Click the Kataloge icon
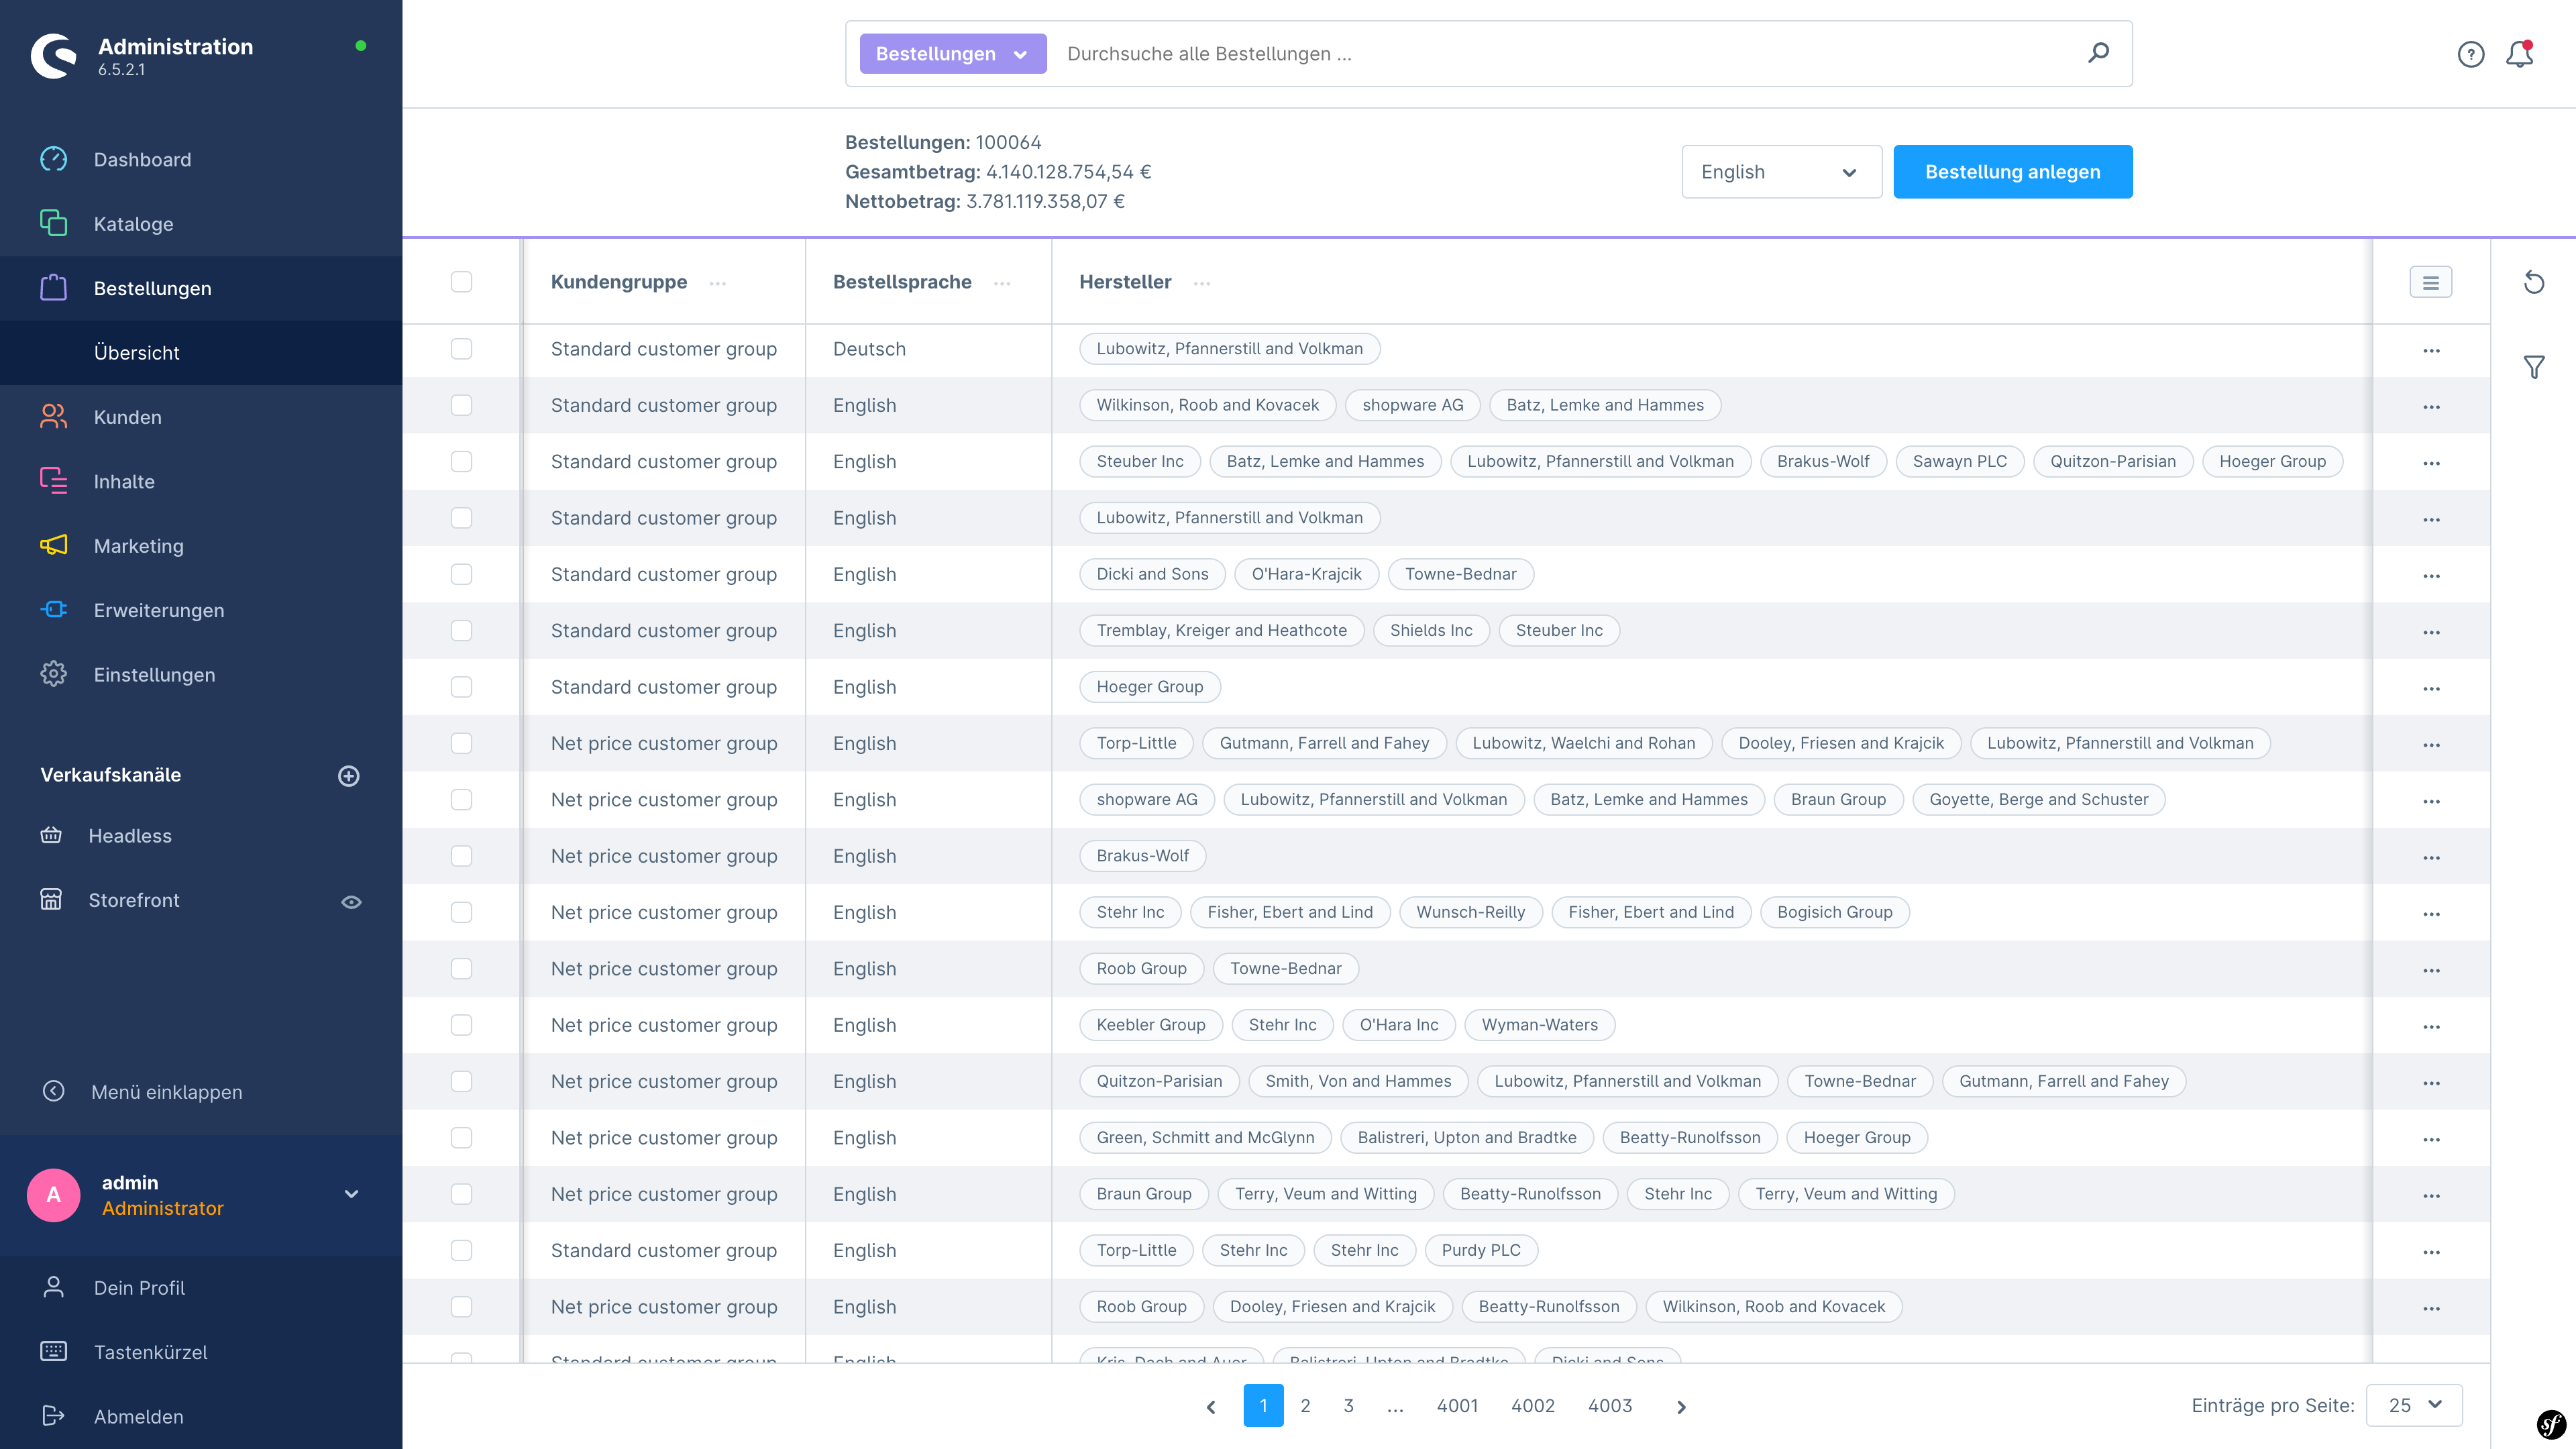2576x1449 pixels. (x=54, y=223)
